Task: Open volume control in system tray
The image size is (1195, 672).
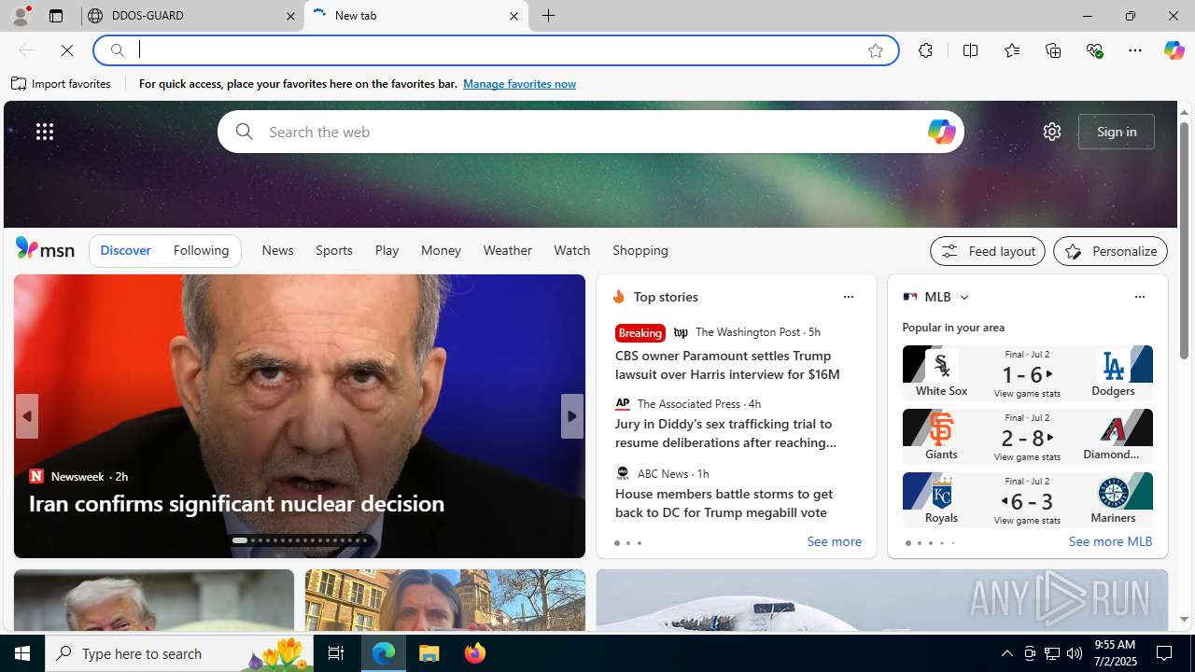Action: (x=1075, y=653)
